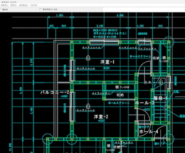Click the 洋室-2 room label
Viewport: 185px width, 153px height.
101,116
